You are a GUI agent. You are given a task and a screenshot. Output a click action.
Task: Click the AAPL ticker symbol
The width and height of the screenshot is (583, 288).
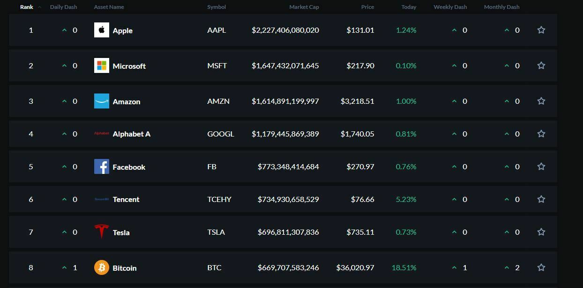click(x=217, y=30)
